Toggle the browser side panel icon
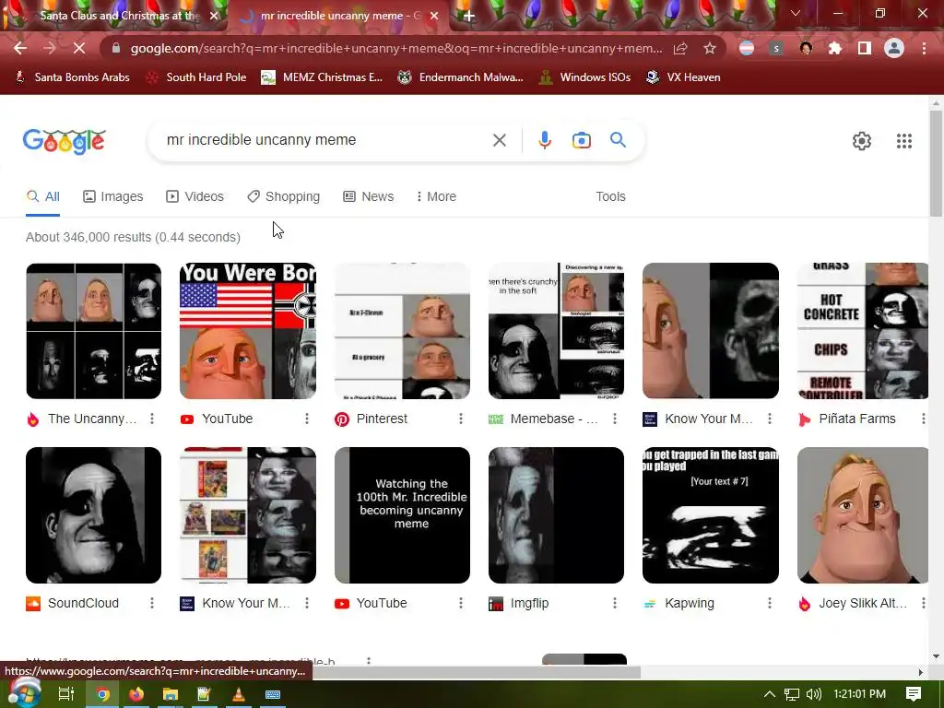Screen dimensions: 944x708 (x=865, y=48)
